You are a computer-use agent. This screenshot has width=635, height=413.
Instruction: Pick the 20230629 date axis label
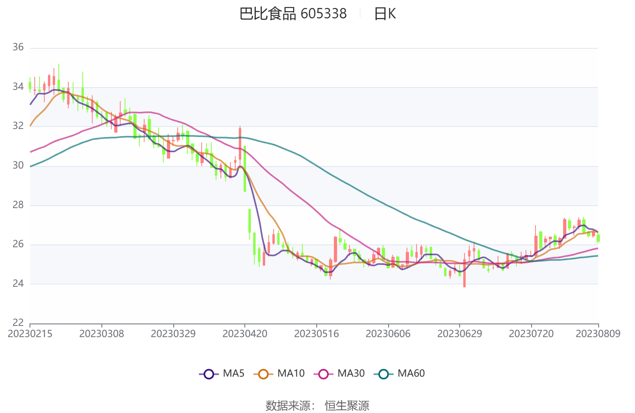460,334
